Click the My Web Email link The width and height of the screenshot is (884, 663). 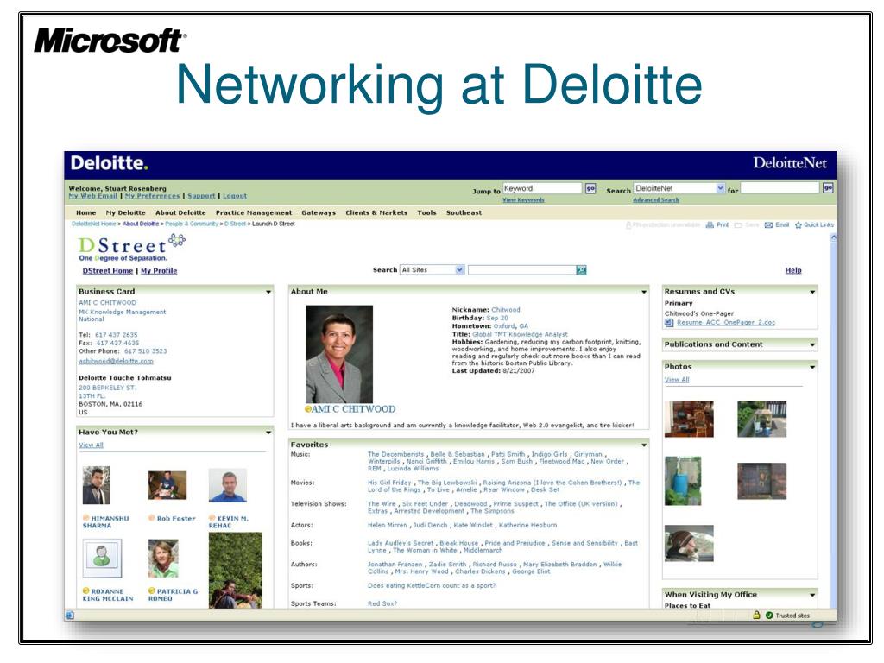coord(93,196)
